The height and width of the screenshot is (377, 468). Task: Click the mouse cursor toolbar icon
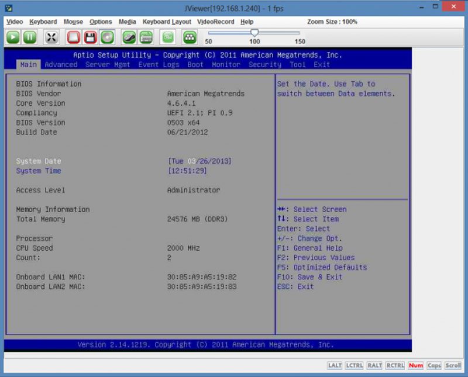[129, 37]
